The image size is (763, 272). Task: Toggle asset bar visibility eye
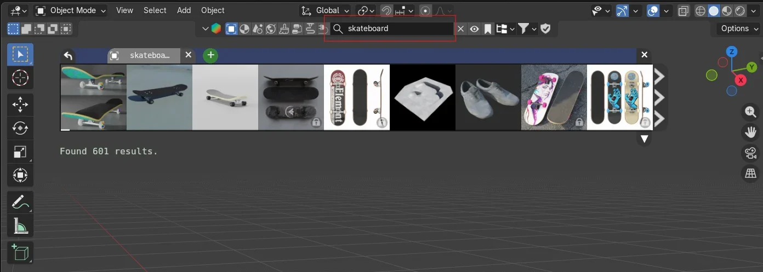click(474, 28)
